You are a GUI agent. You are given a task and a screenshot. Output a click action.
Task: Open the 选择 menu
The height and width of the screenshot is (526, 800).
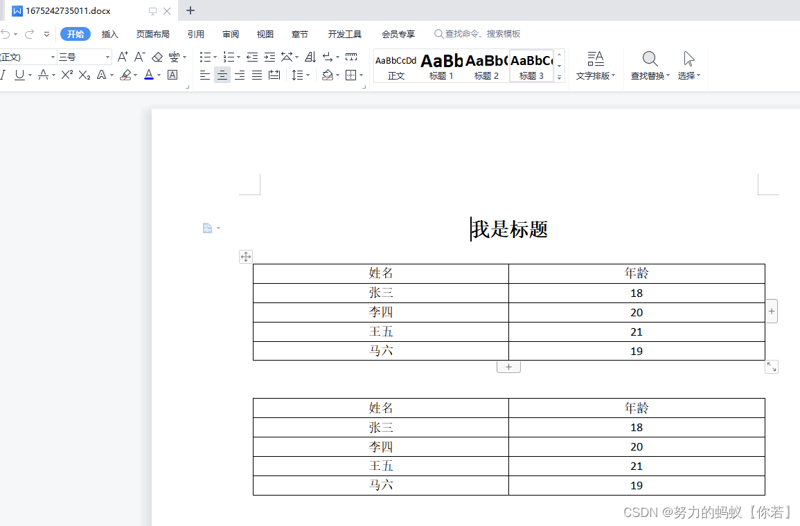pyautogui.click(x=688, y=66)
